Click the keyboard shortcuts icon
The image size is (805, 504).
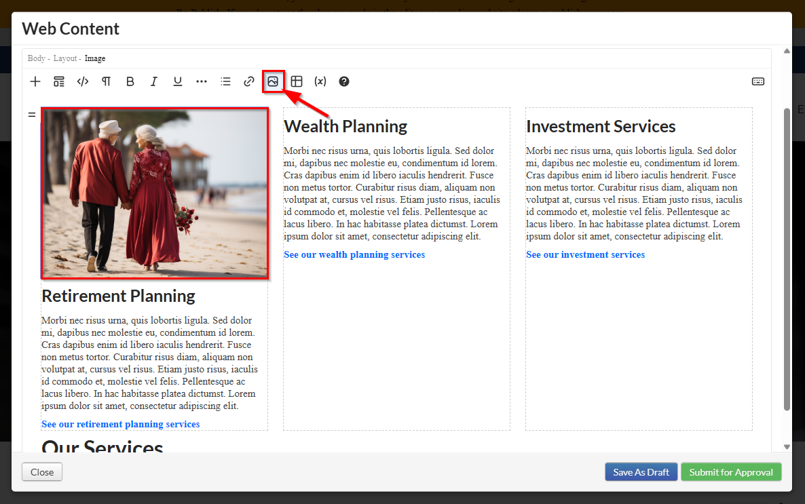pyautogui.click(x=757, y=81)
